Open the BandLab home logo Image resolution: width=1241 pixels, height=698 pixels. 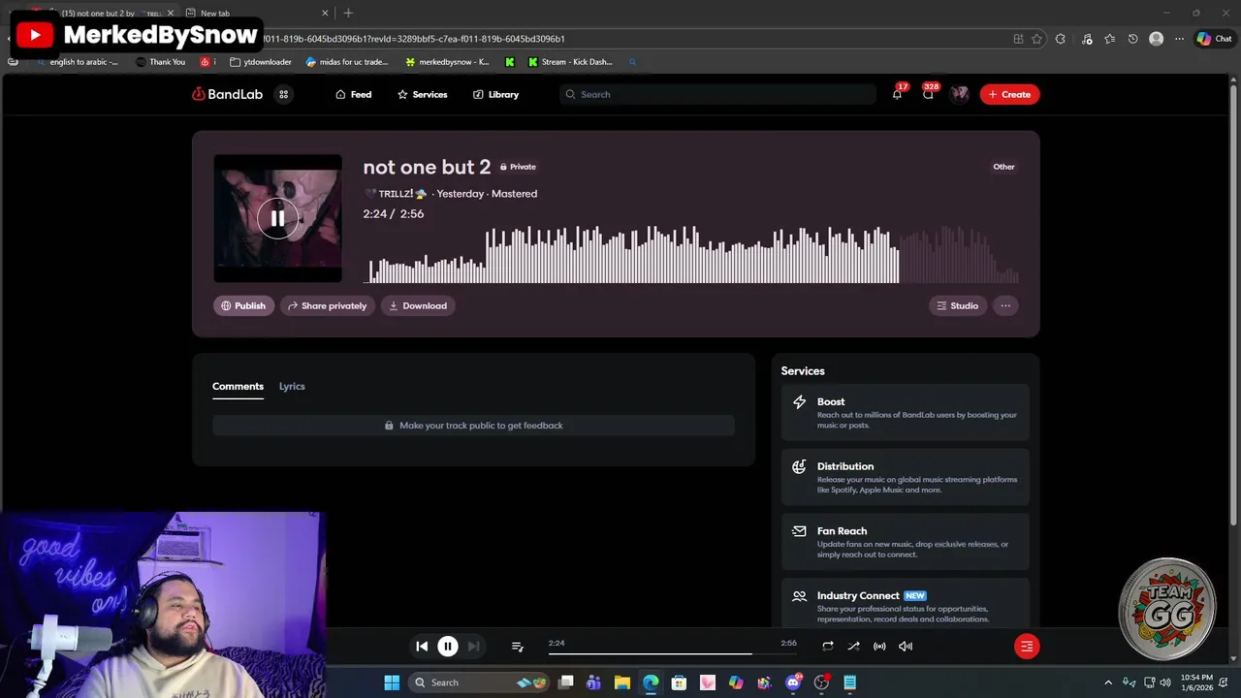point(227,94)
